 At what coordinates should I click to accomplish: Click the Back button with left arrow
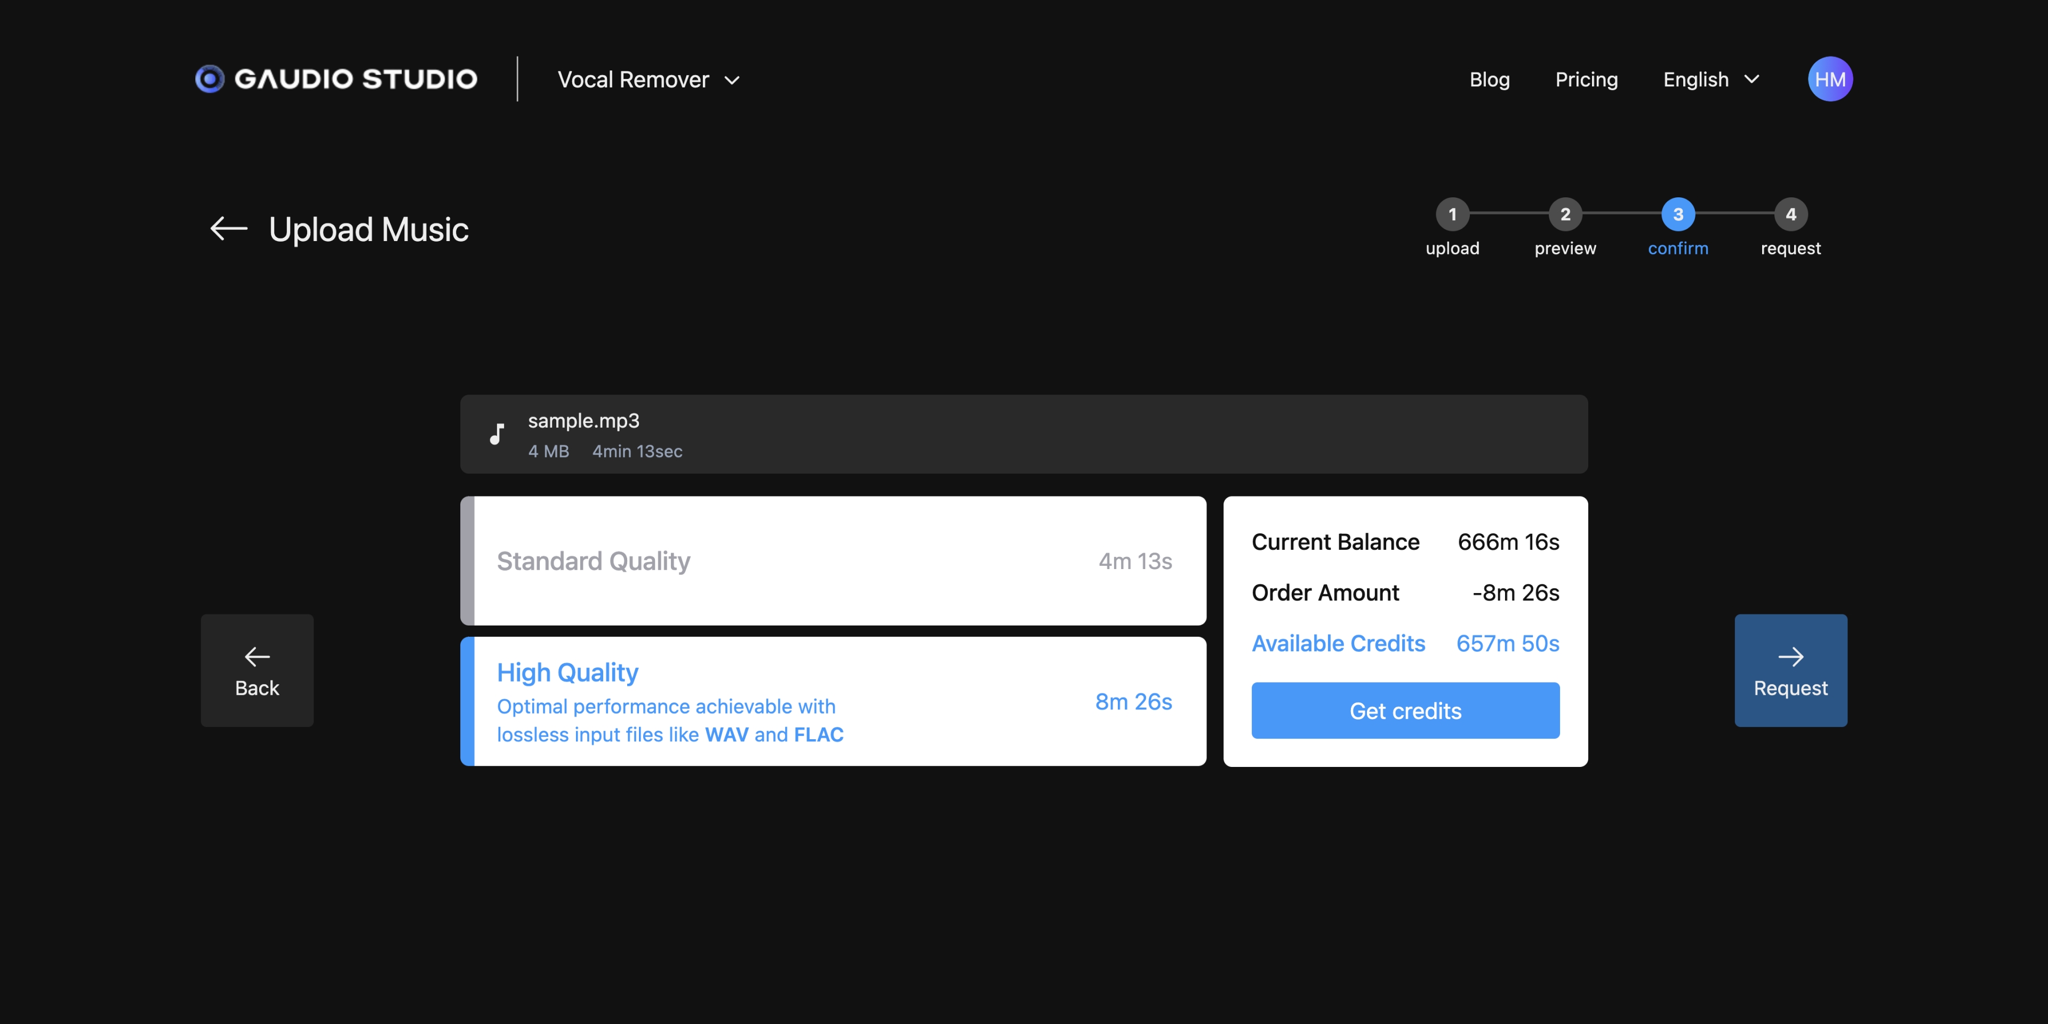click(x=257, y=670)
